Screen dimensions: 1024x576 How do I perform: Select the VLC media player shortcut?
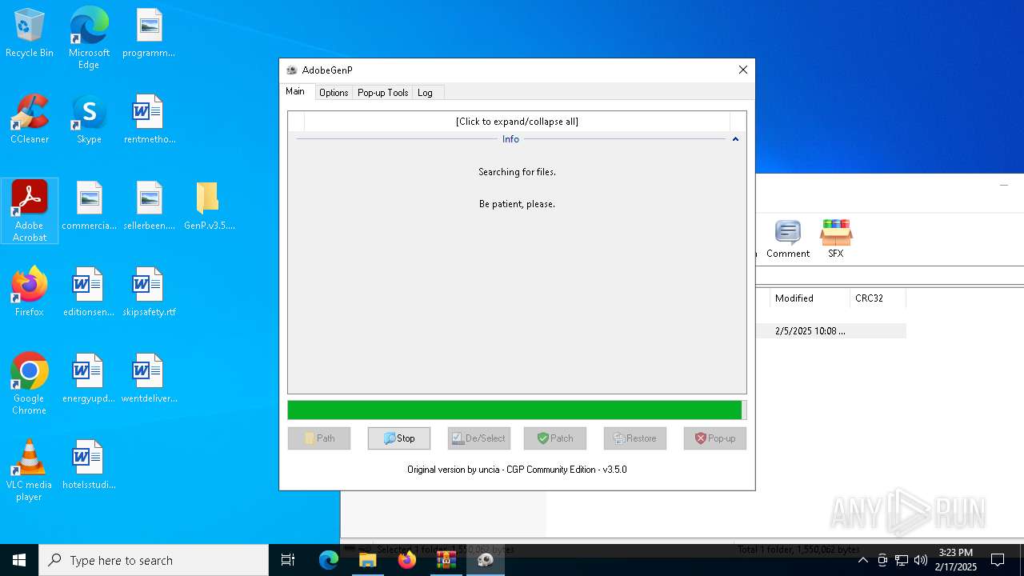[30, 470]
